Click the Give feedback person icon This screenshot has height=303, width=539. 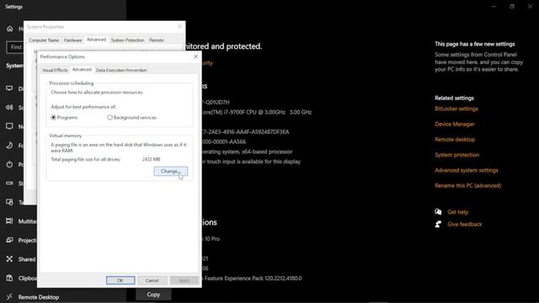[x=438, y=224]
